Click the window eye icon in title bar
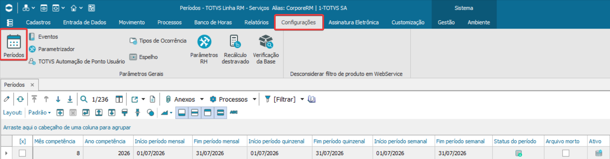 click(x=44, y=8)
